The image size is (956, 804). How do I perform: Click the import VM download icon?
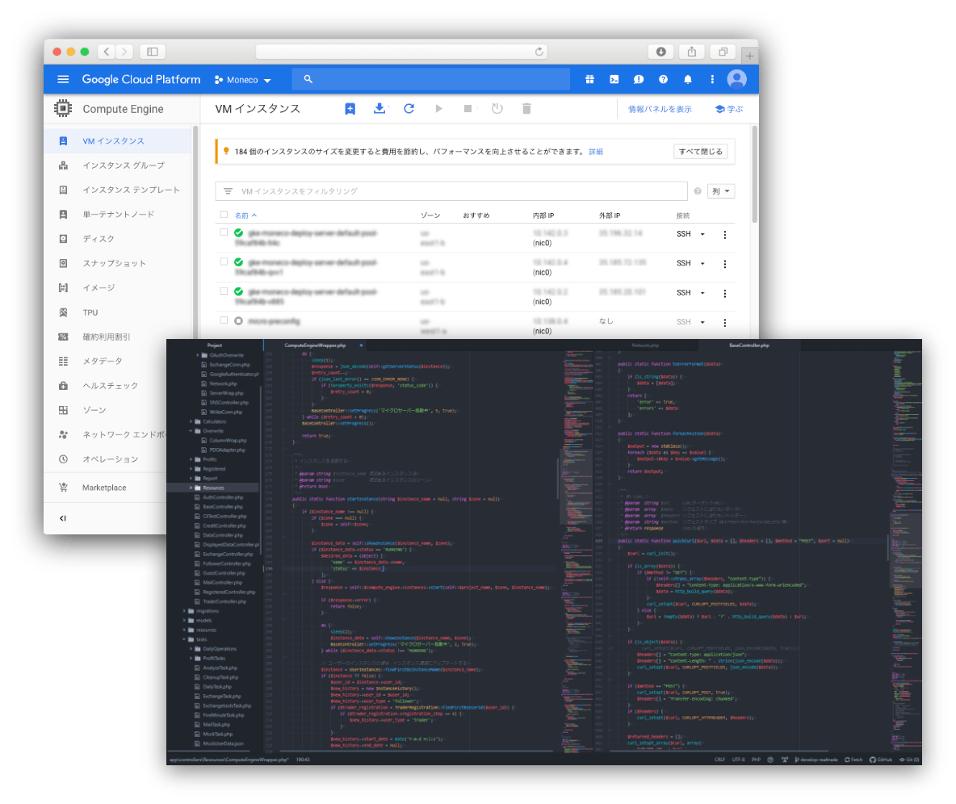(379, 108)
